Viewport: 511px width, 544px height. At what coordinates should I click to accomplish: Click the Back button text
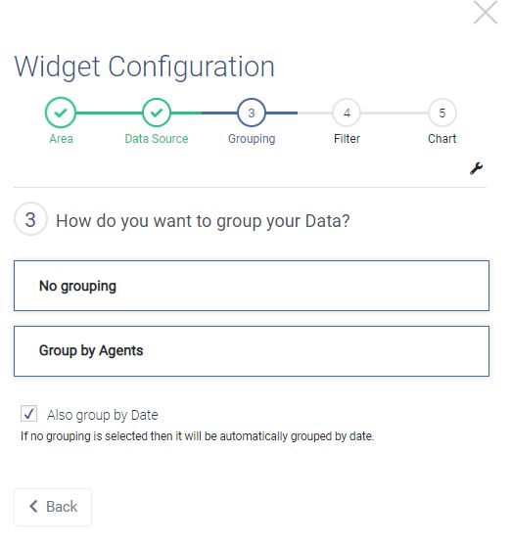[x=62, y=507]
